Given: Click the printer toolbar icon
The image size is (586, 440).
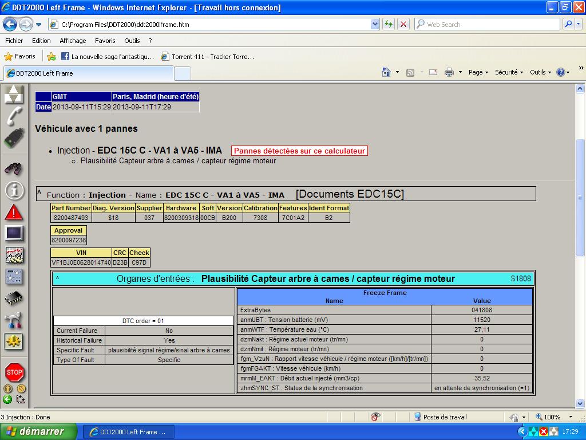Looking at the screenshot, I should [449, 72].
